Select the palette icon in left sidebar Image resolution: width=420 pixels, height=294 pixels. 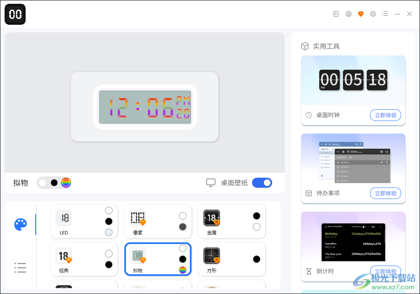point(20,224)
